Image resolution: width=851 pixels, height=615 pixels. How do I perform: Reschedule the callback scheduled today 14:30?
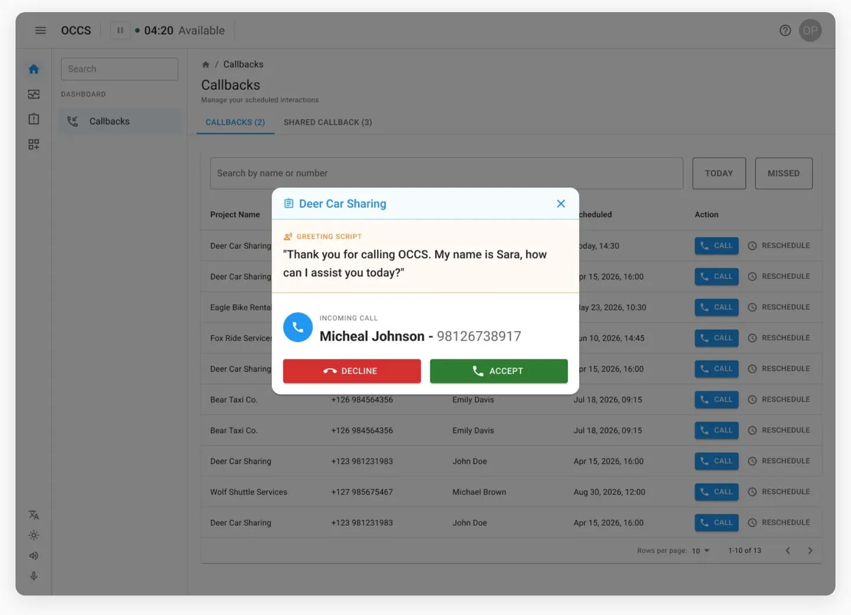coord(779,246)
